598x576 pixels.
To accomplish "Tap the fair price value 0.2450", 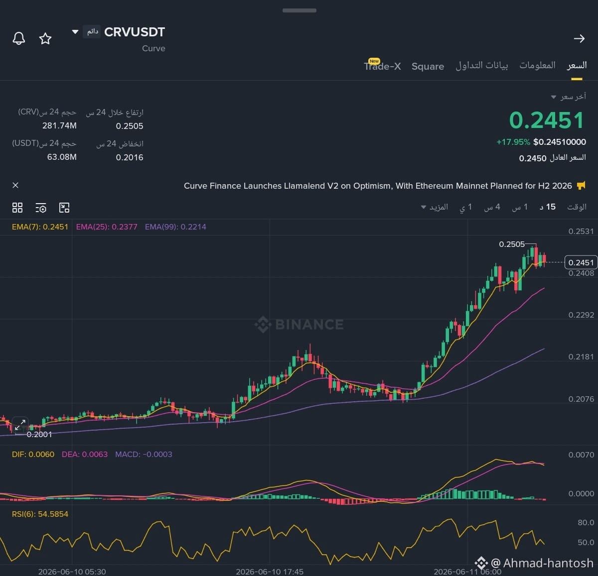I will coord(533,158).
